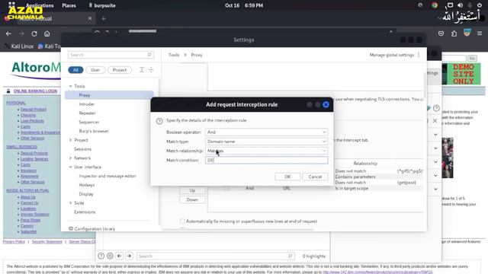Click the collapse all sections icon
This screenshot has height=274, width=488.
point(151,70)
